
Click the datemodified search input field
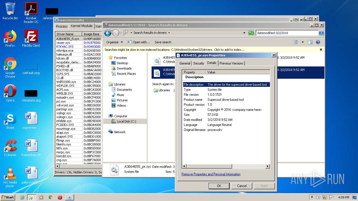[x=287, y=33]
